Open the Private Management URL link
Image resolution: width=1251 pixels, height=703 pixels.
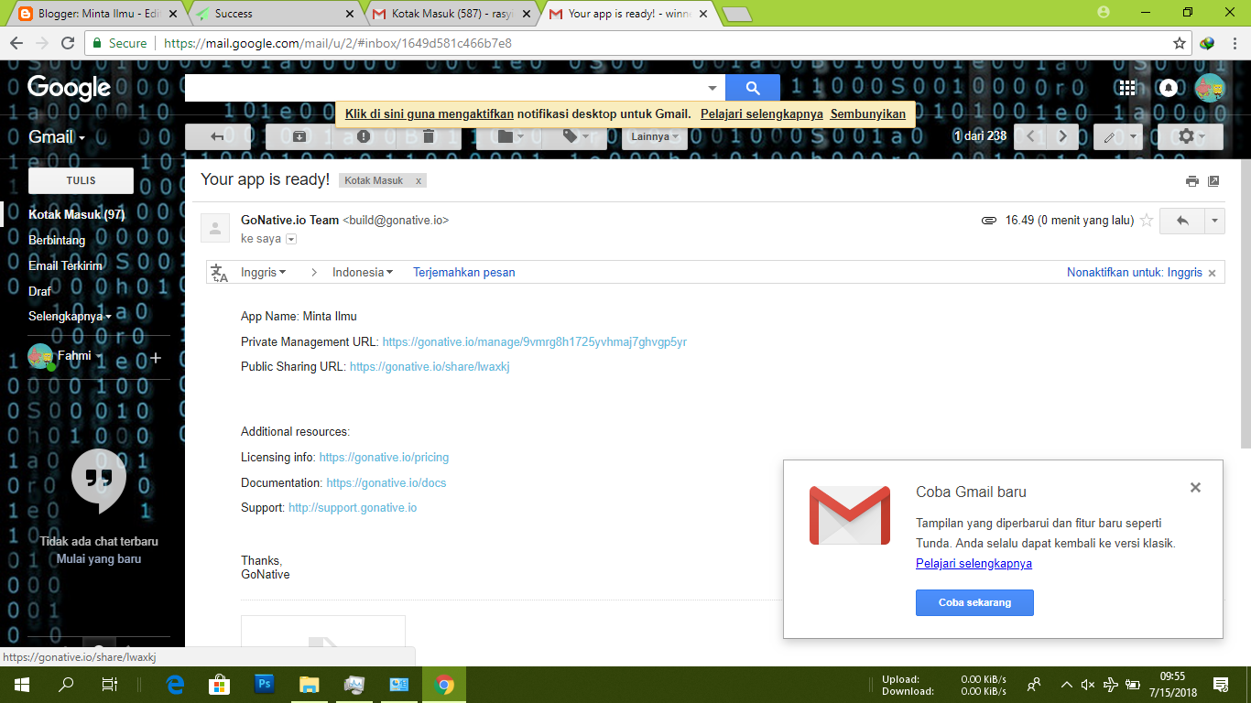[535, 341]
